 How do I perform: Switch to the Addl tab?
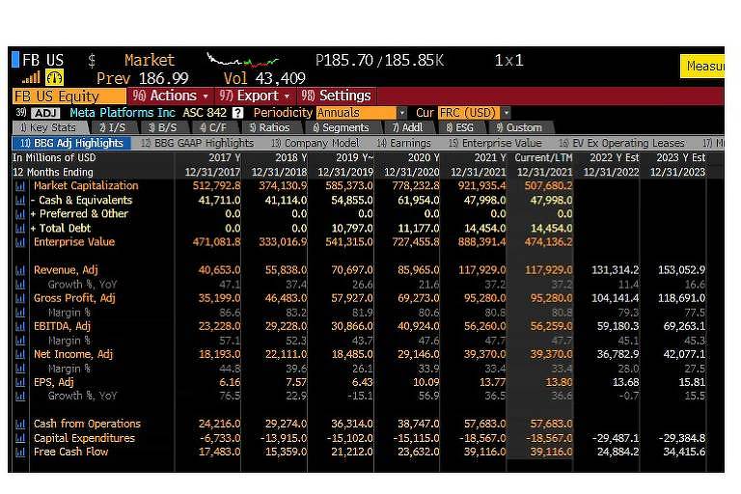[408, 127]
